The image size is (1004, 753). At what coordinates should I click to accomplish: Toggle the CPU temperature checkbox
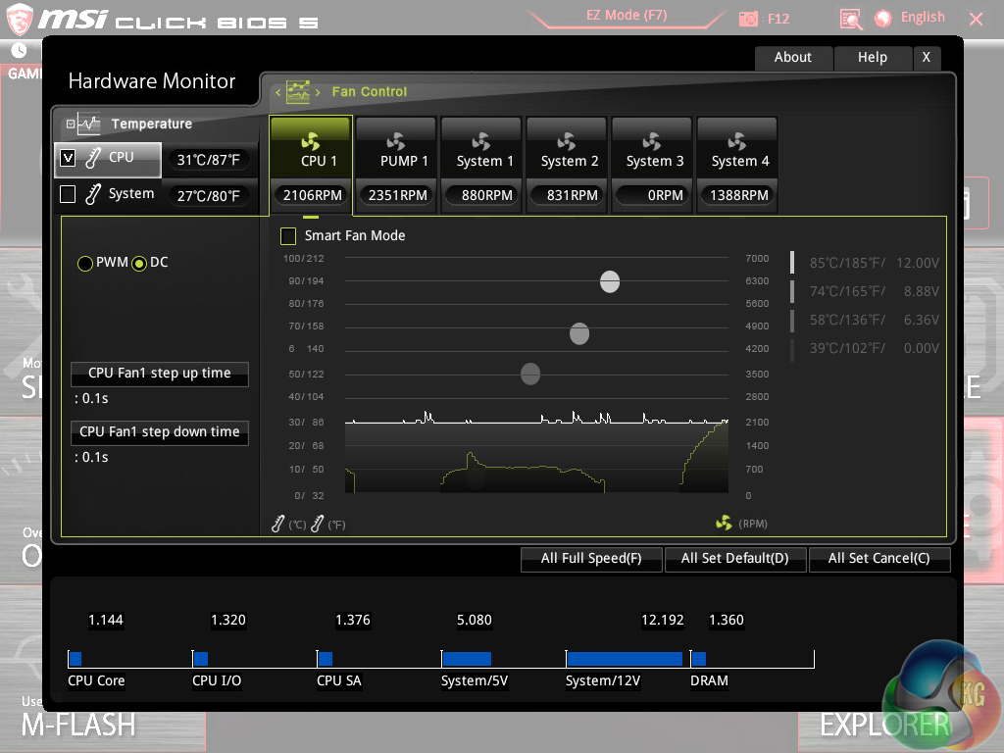coord(68,158)
